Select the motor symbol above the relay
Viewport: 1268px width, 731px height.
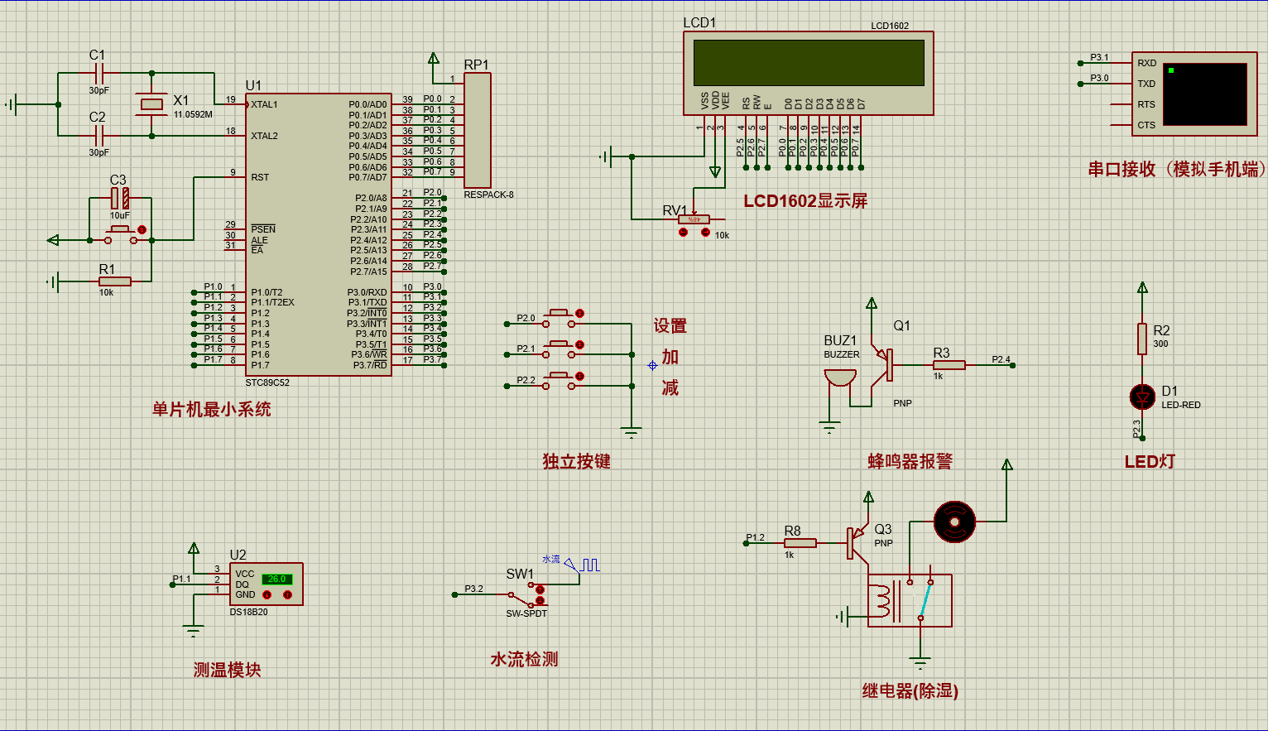[954, 522]
